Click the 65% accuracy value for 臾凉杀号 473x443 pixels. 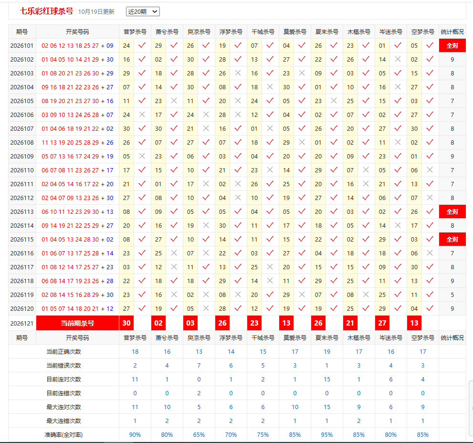(x=199, y=435)
